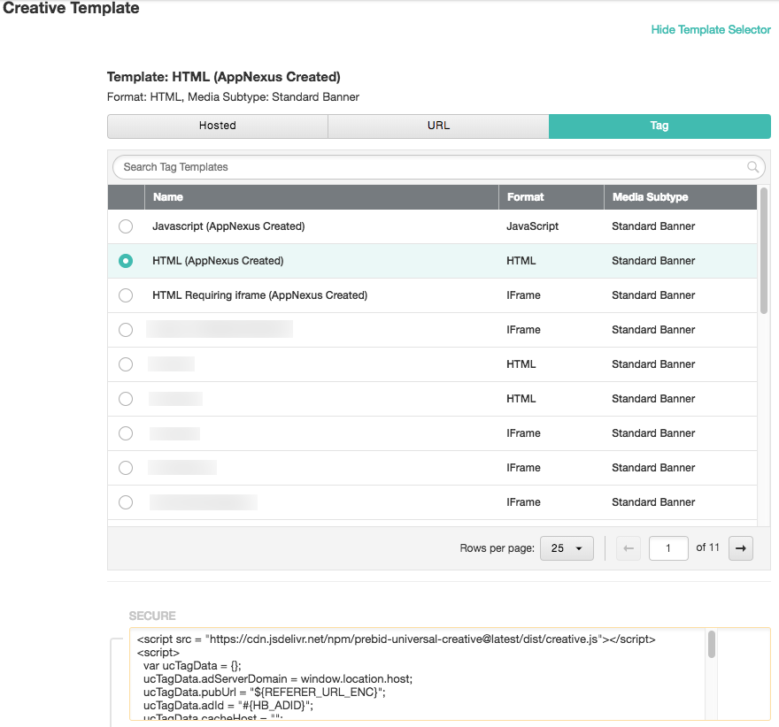Focus the Search Tag Templates field
Image resolution: width=779 pixels, height=727 pixels.
point(425,167)
